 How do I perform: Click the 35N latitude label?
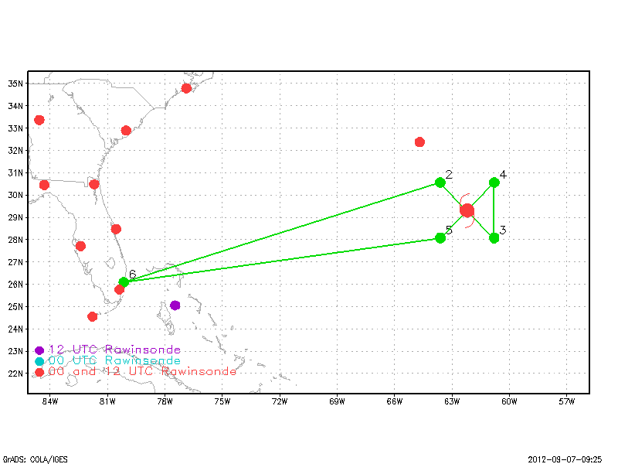pyautogui.click(x=15, y=84)
